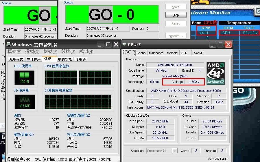Click the Duration field showing 3 minutes 37 seconds
260x162 pixels.
pos(123,36)
